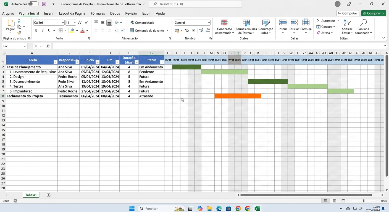Click the fx insert function icon
The width and height of the screenshot is (389, 212).
click(x=48, y=46)
